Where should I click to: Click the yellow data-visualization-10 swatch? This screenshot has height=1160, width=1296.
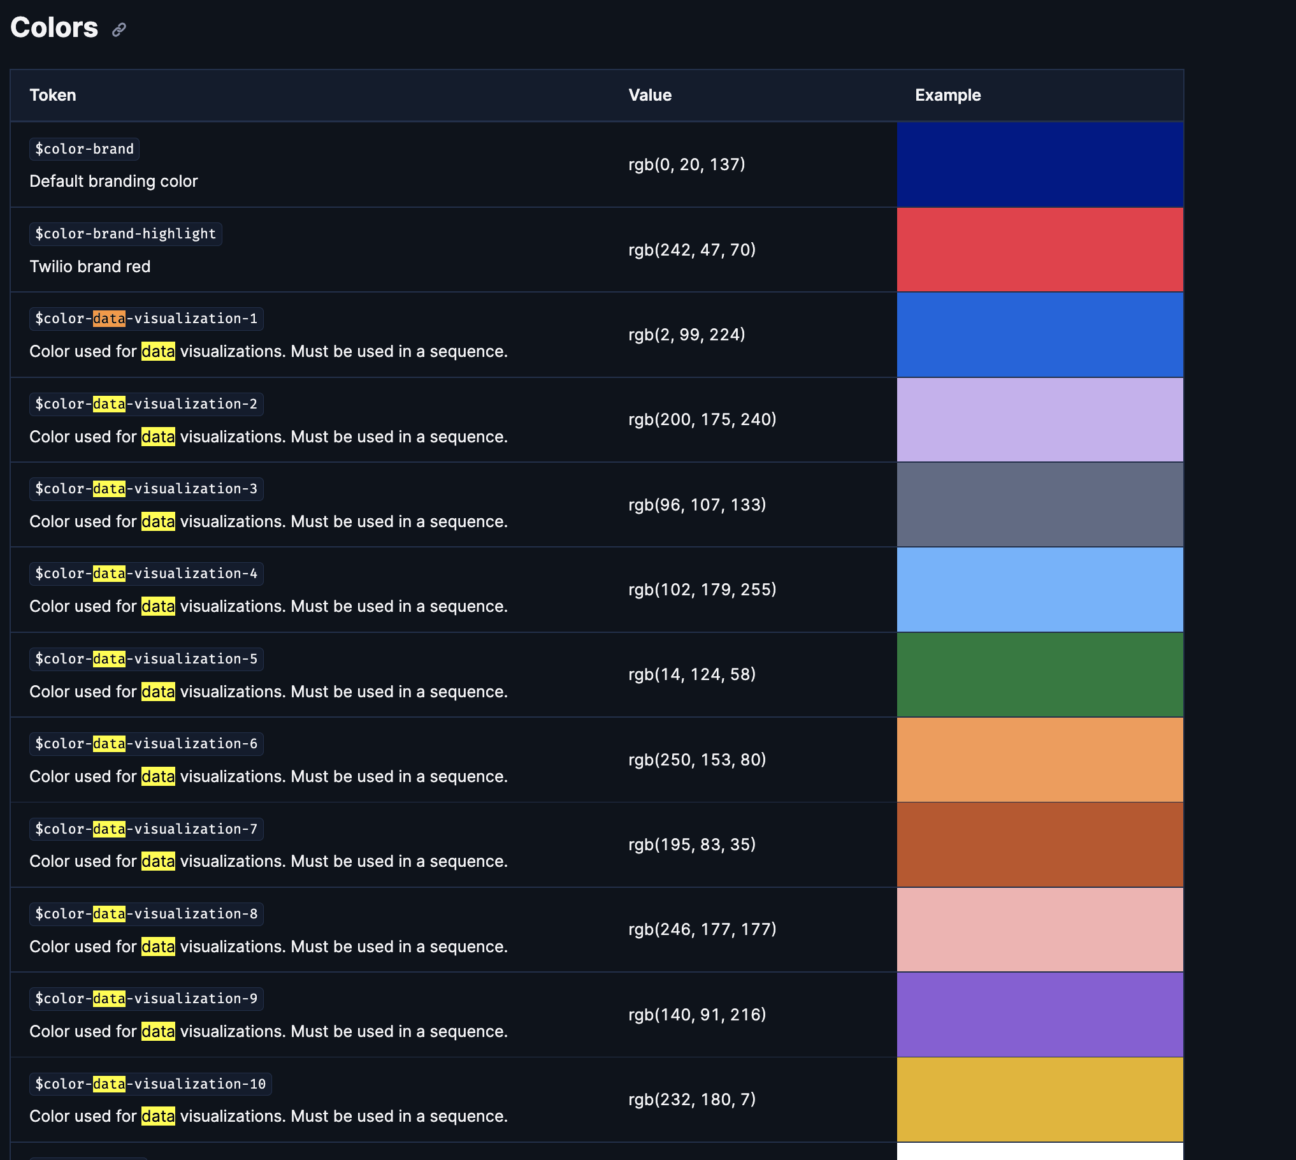coord(1040,1099)
